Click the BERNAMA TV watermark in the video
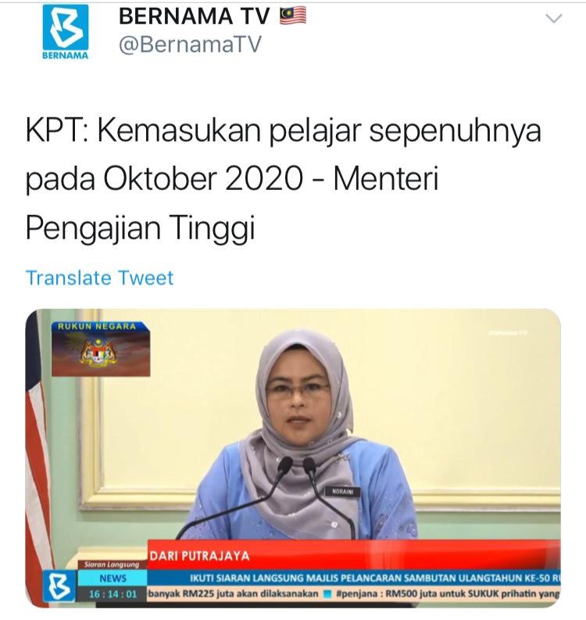586x620 pixels. click(x=508, y=333)
